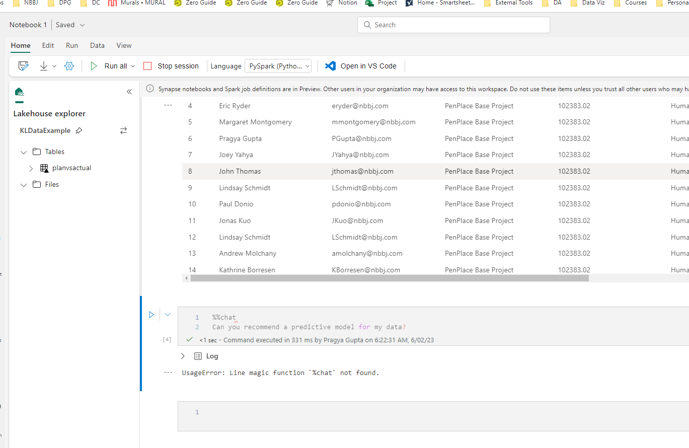Image resolution: width=689 pixels, height=448 pixels.
Task: Open the Notion bookmark
Action: (x=342, y=3)
